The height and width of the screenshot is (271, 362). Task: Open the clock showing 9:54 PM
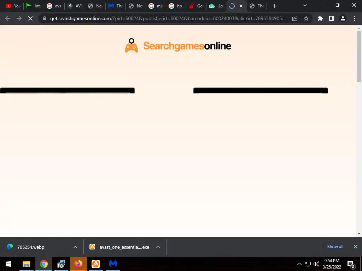[332, 264]
